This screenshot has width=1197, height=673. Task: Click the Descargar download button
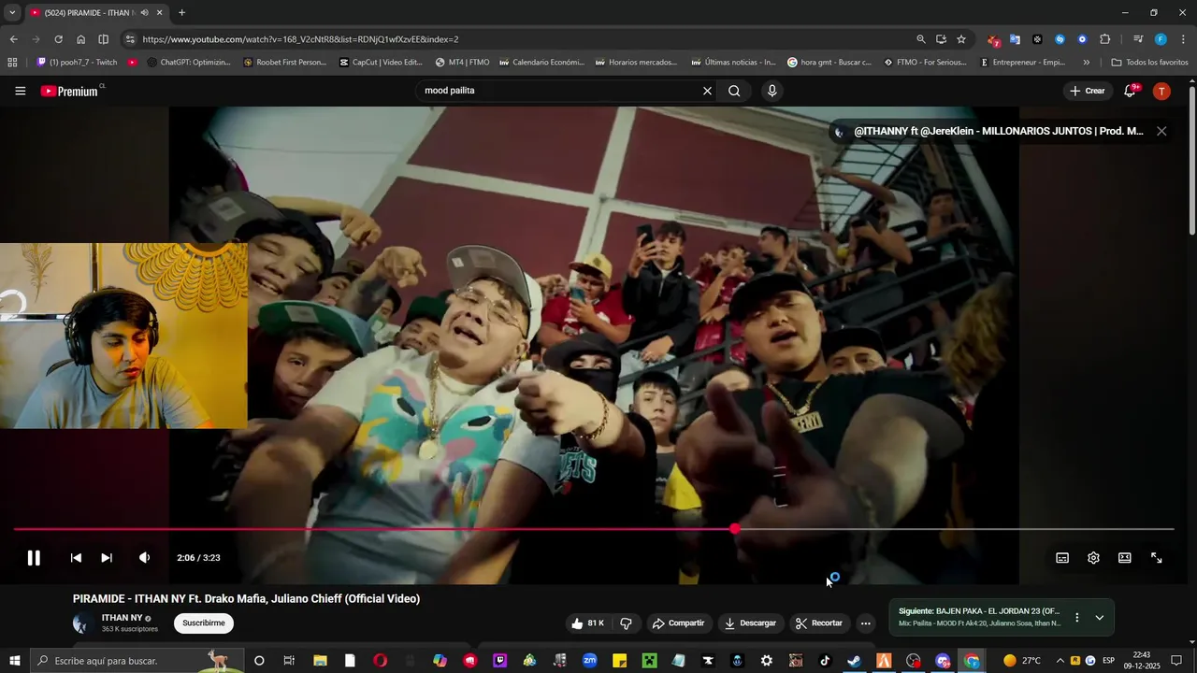(x=750, y=623)
